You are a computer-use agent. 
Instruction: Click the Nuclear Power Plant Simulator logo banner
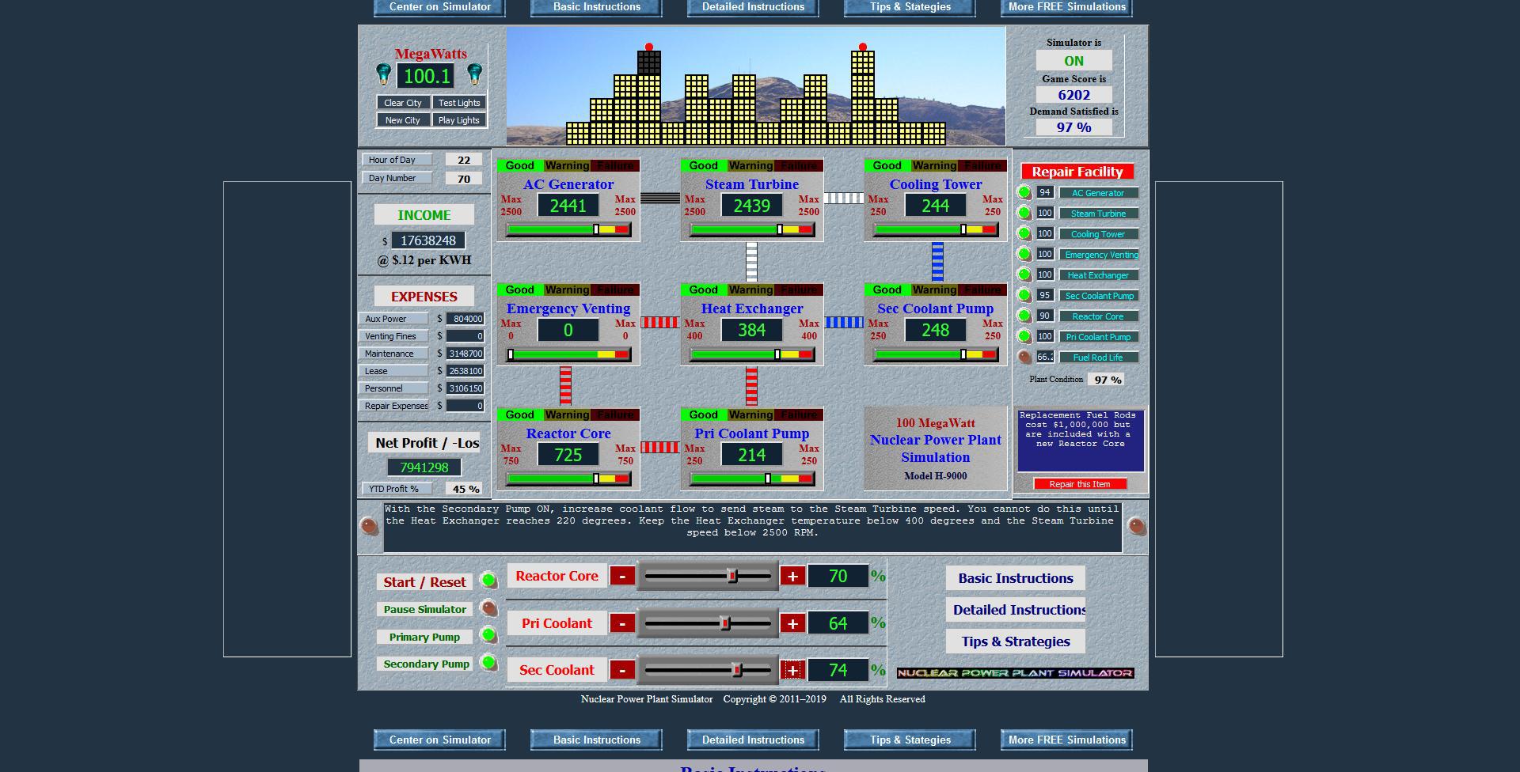(1016, 672)
